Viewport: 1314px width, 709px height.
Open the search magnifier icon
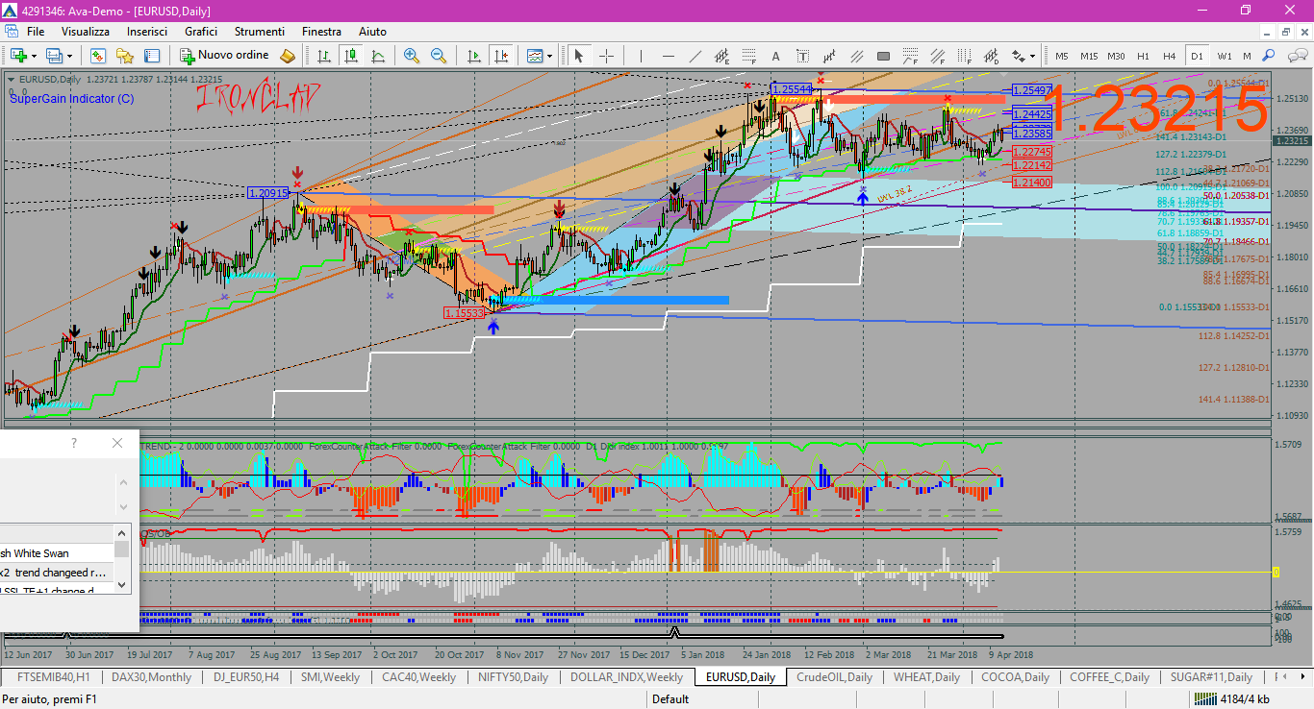pos(1269,56)
